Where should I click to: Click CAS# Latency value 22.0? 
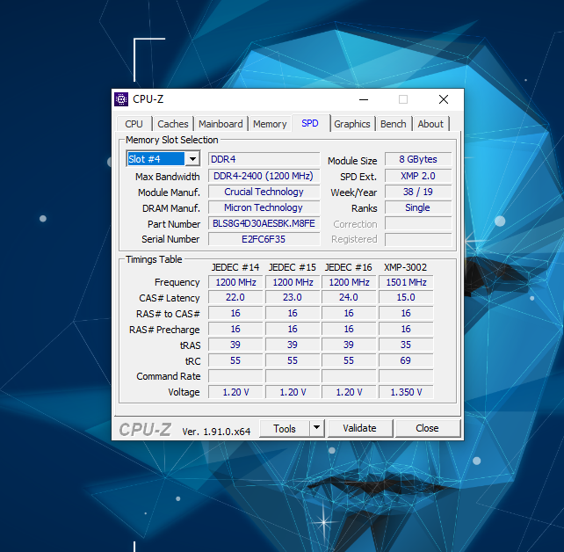[x=235, y=298]
